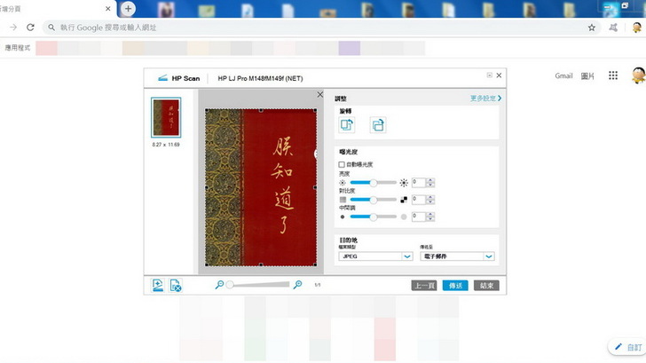Click the contrast value field

(x=419, y=200)
